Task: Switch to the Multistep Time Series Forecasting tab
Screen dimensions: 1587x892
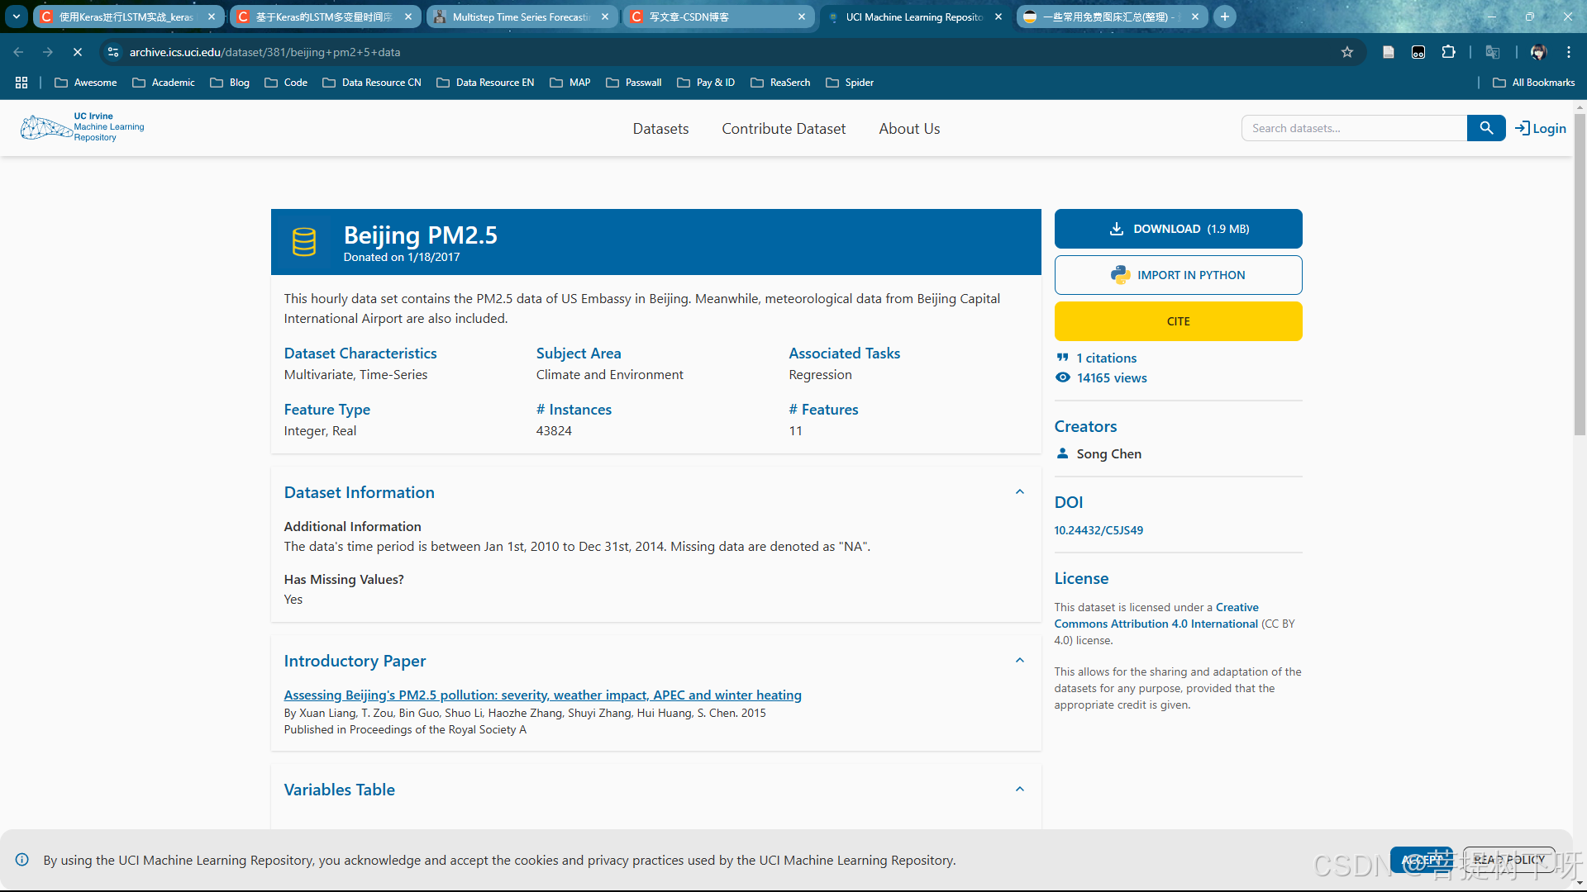Action: tap(521, 17)
